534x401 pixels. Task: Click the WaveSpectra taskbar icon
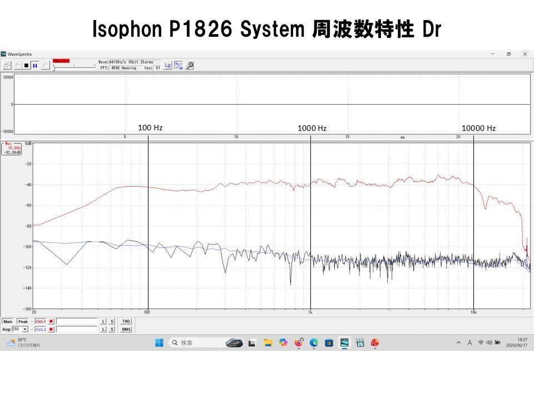click(345, 343)
